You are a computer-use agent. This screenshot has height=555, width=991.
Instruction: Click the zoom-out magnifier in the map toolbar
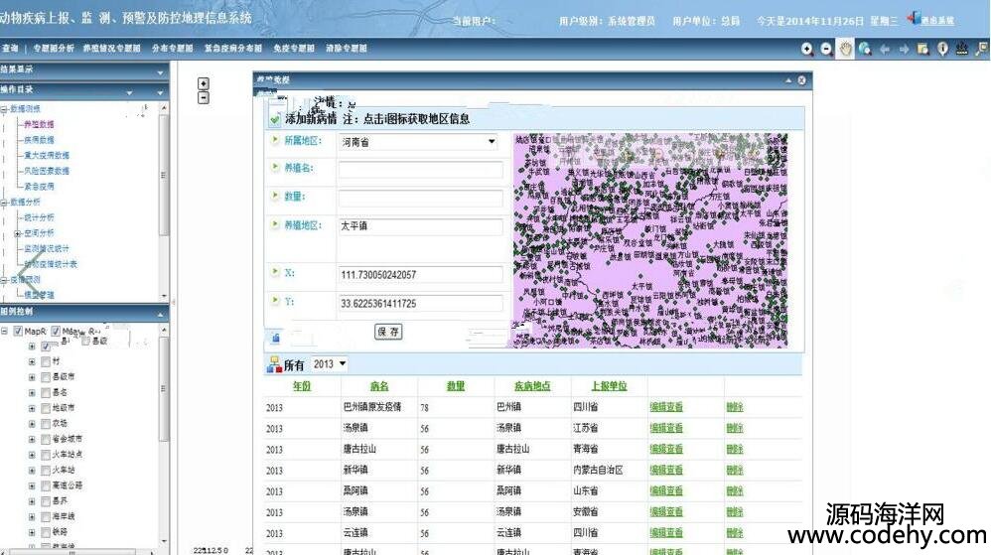pyautogui.click(x=826, y=49)
